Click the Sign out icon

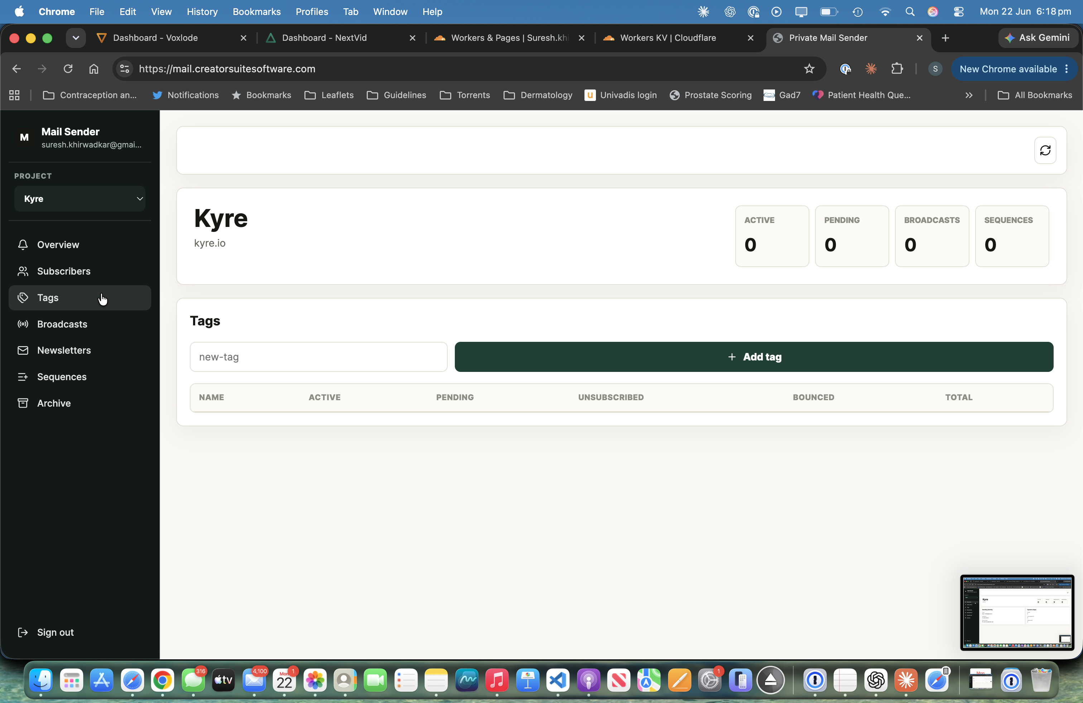pyautogui.click(x=23, y=632)
